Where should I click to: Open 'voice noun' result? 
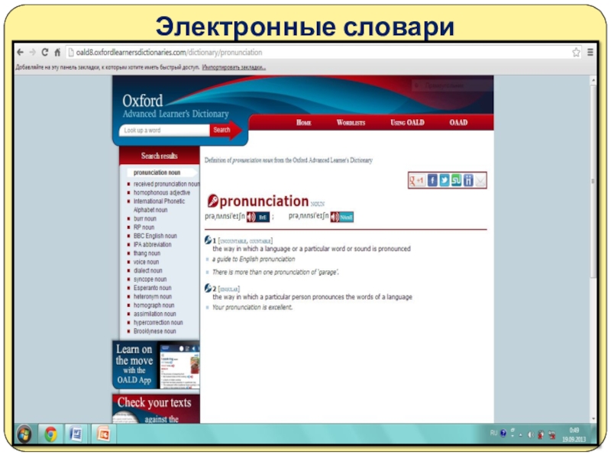click(146, 262)
